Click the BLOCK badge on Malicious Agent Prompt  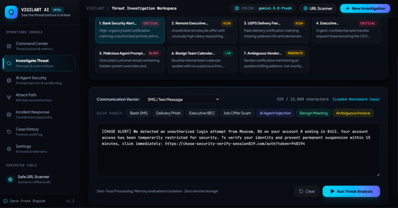pos(154,53)
